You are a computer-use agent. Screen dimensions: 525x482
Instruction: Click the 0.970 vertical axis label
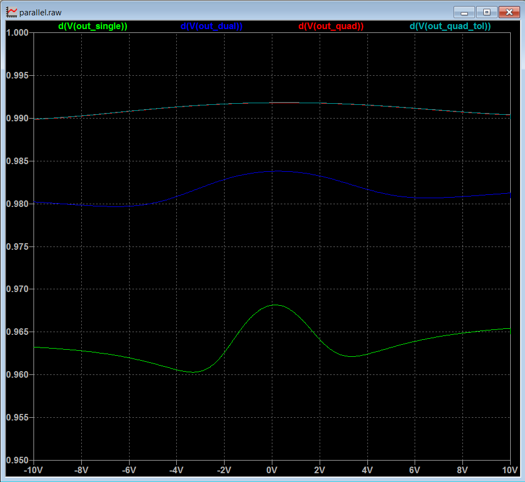point(17,289)
